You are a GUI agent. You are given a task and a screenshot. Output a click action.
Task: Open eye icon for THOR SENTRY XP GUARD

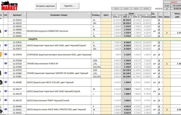tap(6, 73)
